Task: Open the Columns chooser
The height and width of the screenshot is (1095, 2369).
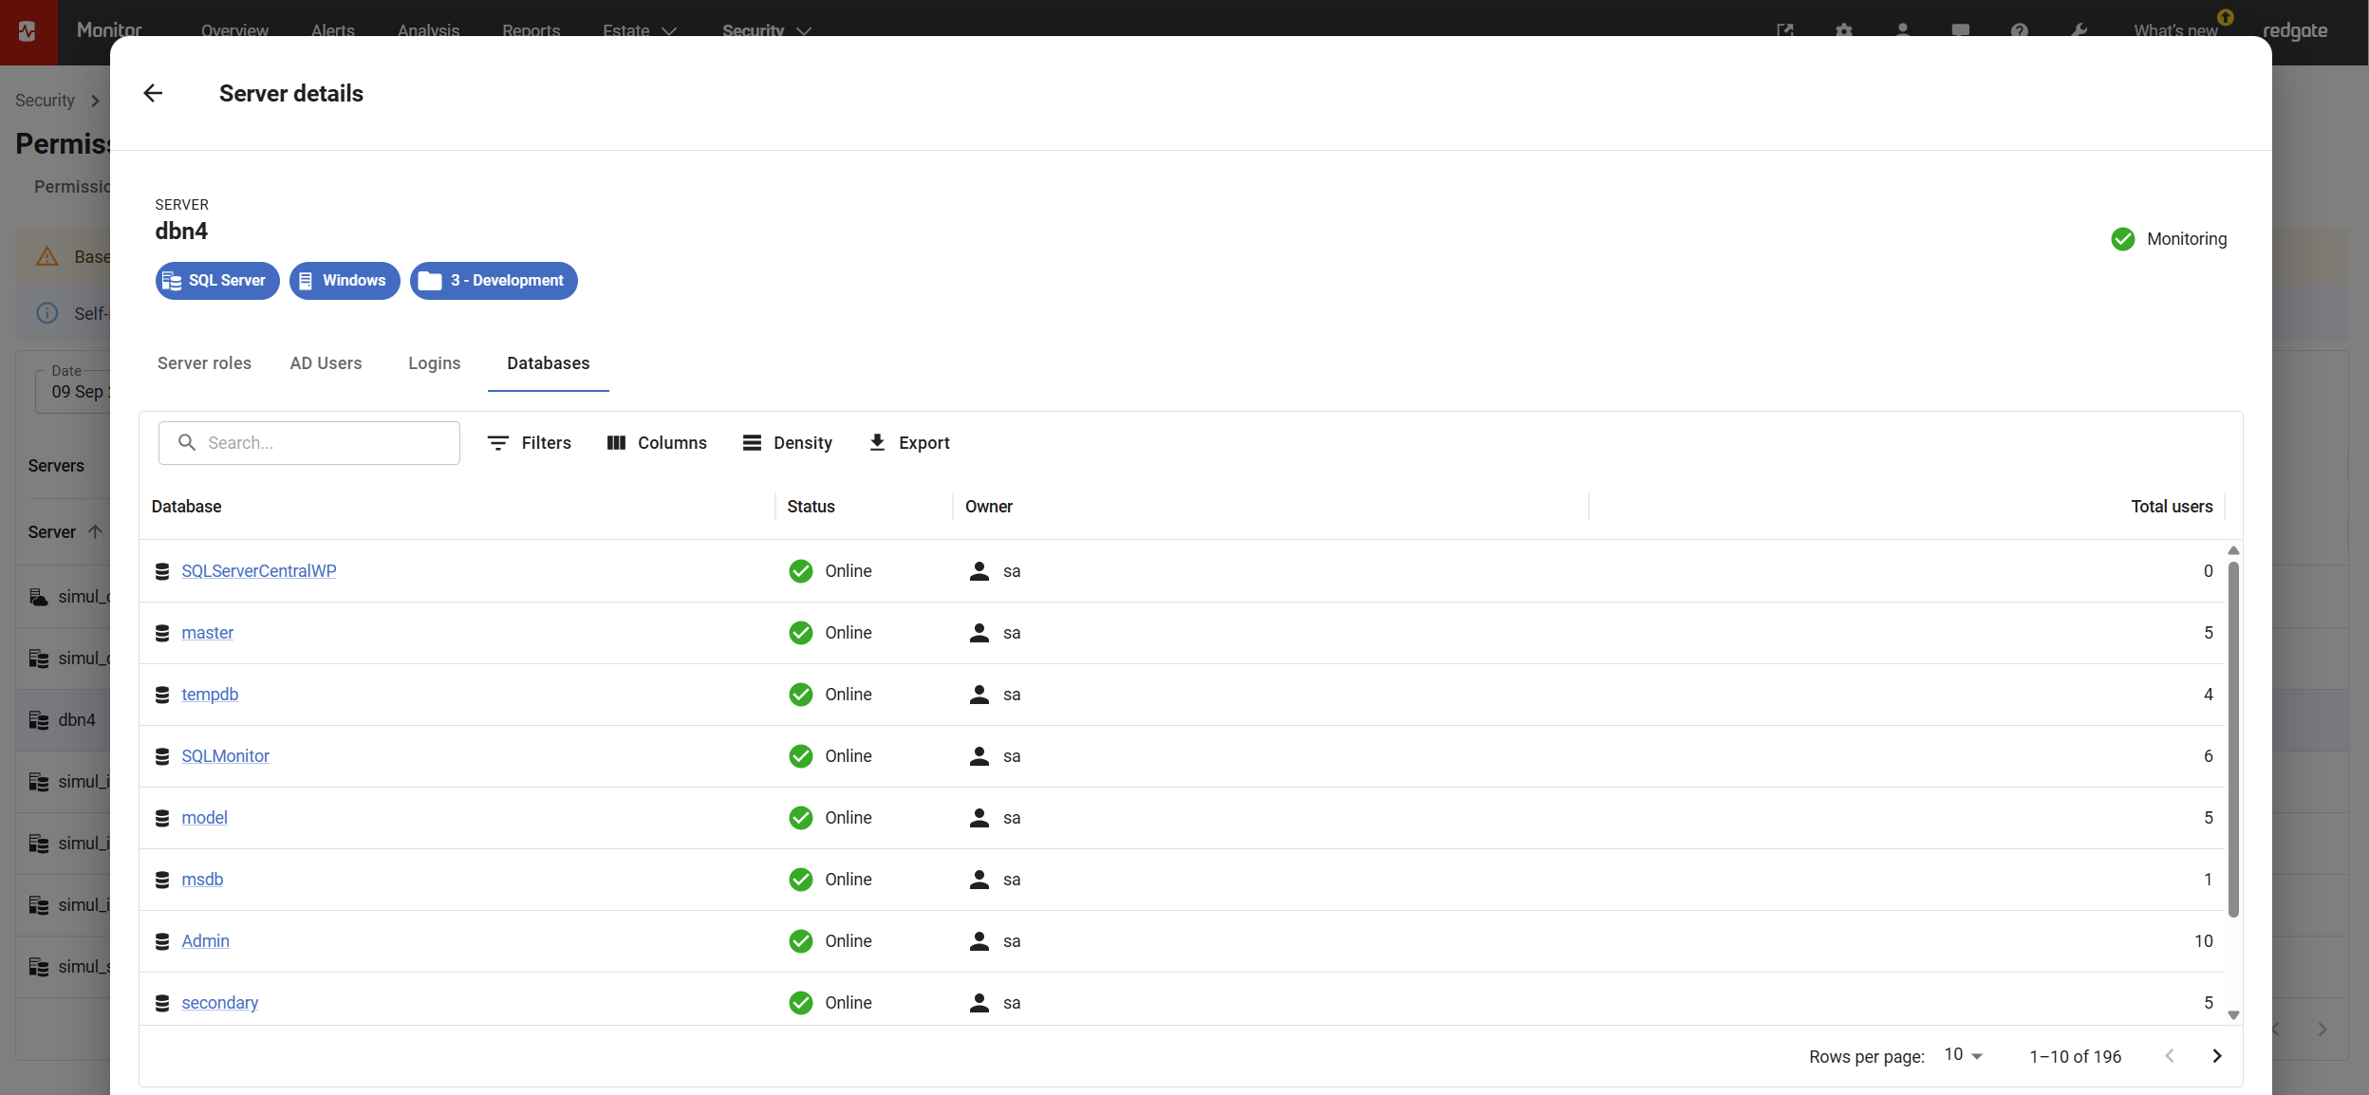Action: tap(657, 443)
